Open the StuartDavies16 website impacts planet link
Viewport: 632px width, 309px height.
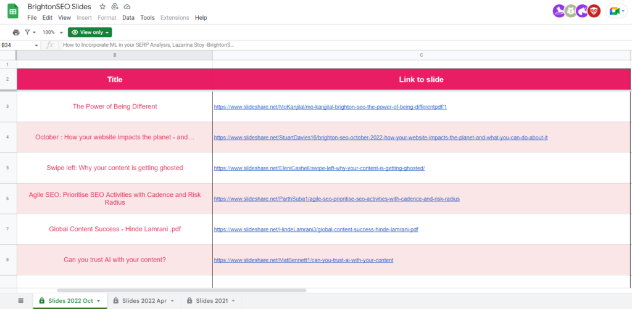click(x=380, y=138)
